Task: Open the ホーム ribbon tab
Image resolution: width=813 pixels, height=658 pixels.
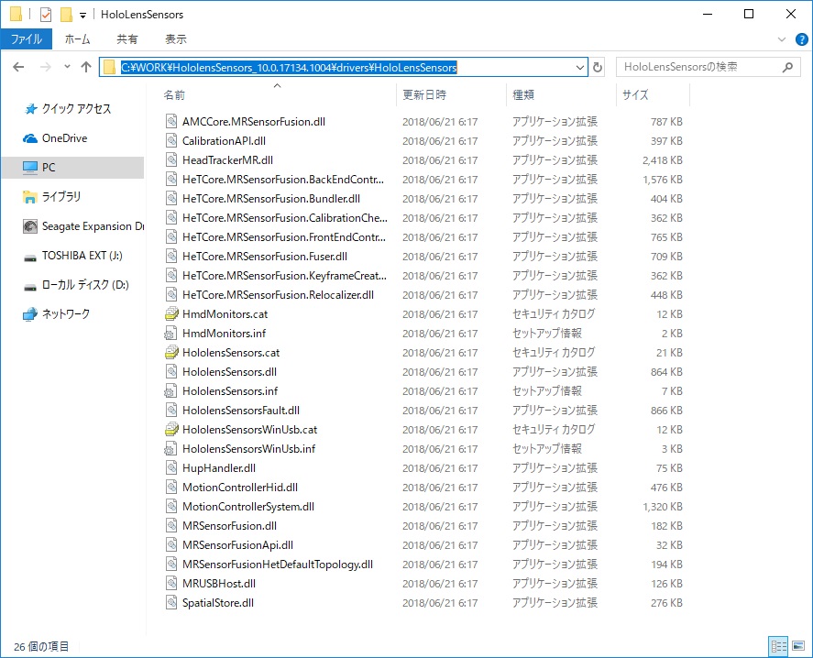Action: coord(78,38)
